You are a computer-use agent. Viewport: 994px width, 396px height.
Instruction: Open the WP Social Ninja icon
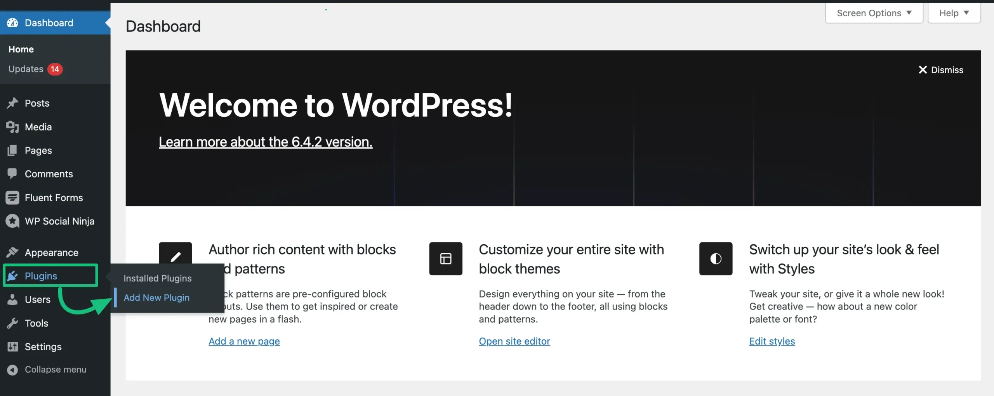(x=13, y=221)
